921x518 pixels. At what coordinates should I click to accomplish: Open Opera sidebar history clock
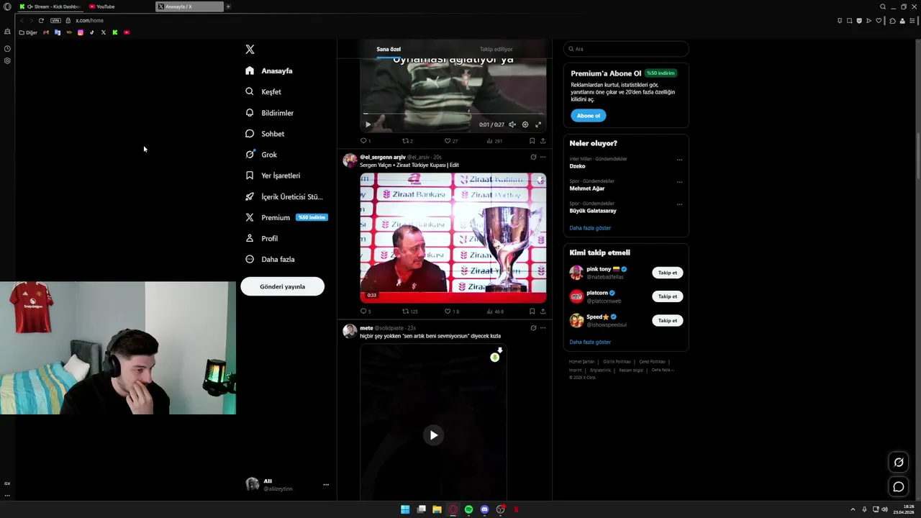[7, 49]
